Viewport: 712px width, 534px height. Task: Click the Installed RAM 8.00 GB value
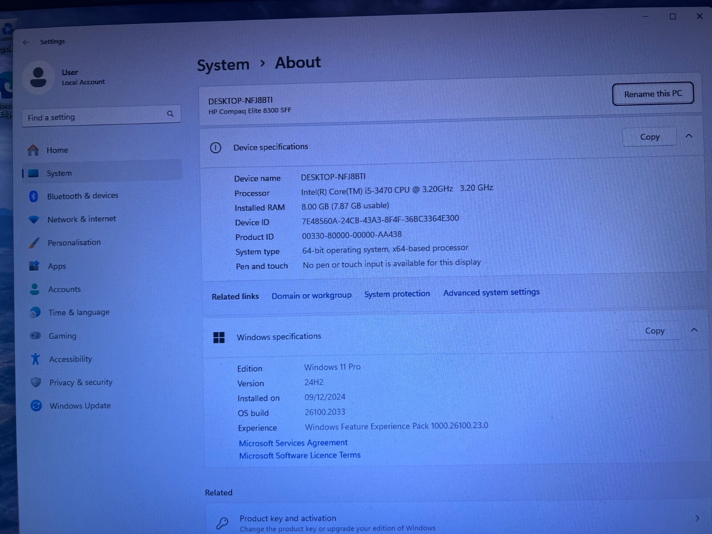tap(345, 206)
